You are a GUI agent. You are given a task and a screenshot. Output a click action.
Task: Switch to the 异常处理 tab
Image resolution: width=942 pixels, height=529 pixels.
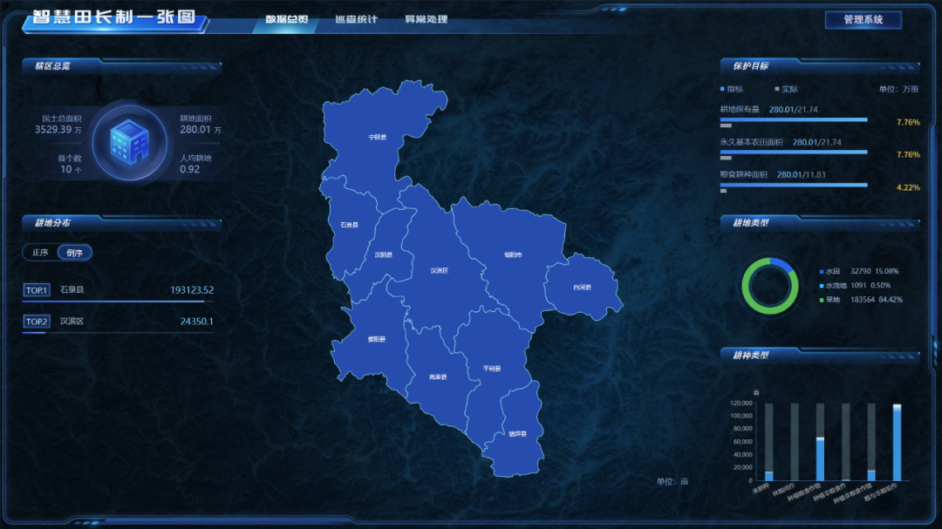coord(426,19)
